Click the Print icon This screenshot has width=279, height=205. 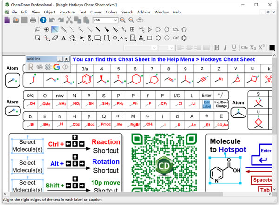pos(33,20)
